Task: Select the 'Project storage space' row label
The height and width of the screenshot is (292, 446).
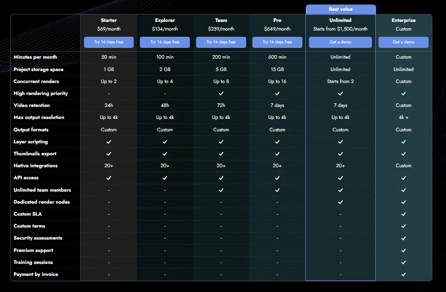Action: pyautogui.click(x=38, y=69)
